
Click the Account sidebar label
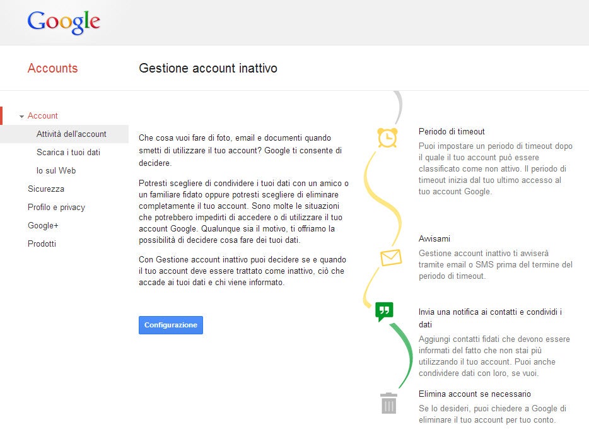point(43,115)
